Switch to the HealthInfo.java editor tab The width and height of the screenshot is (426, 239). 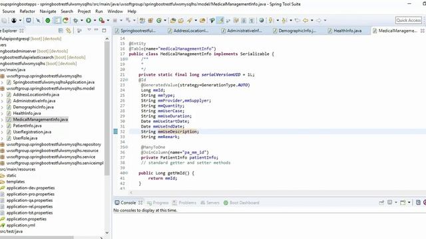[345, 31]
